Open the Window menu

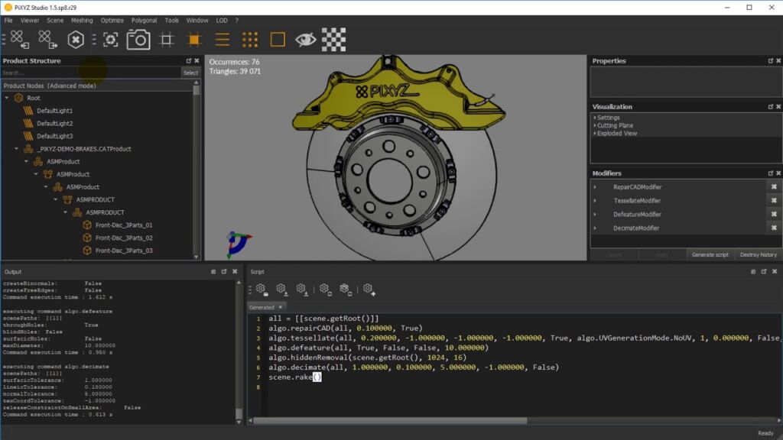pos(197,21)
